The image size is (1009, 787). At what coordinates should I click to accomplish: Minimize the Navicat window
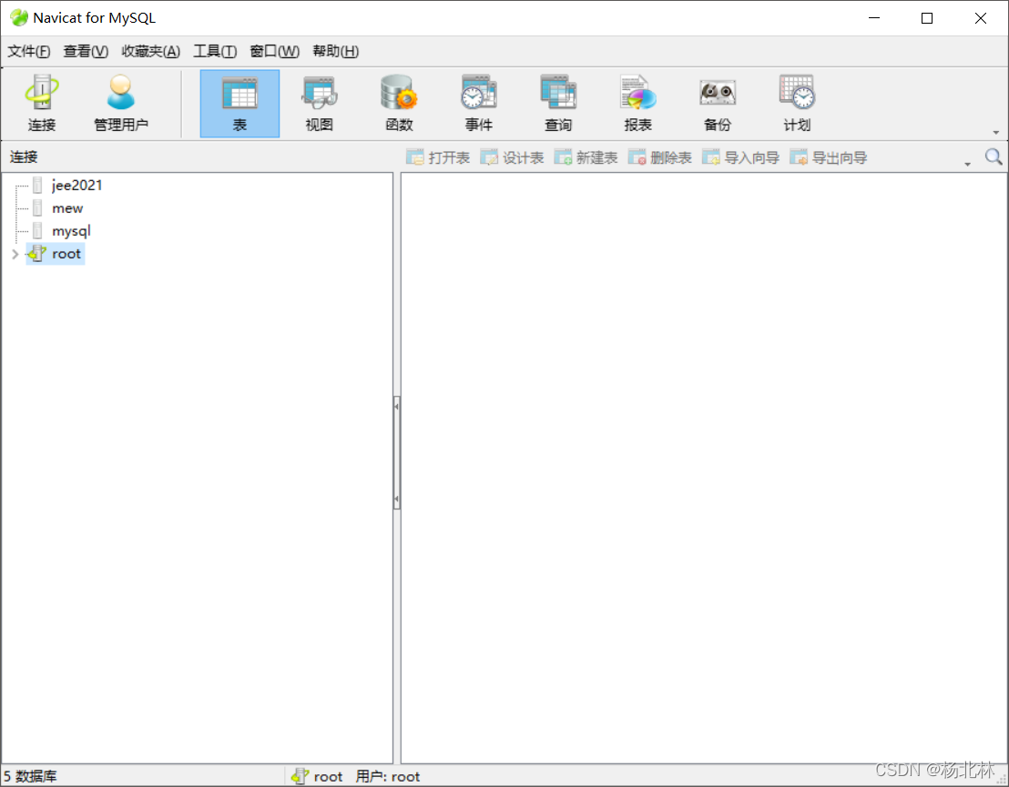click(x=874, y=18)
